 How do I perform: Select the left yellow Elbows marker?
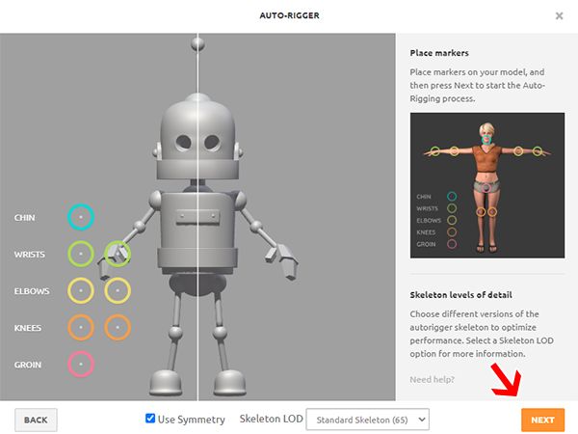(x=81, y=290)
